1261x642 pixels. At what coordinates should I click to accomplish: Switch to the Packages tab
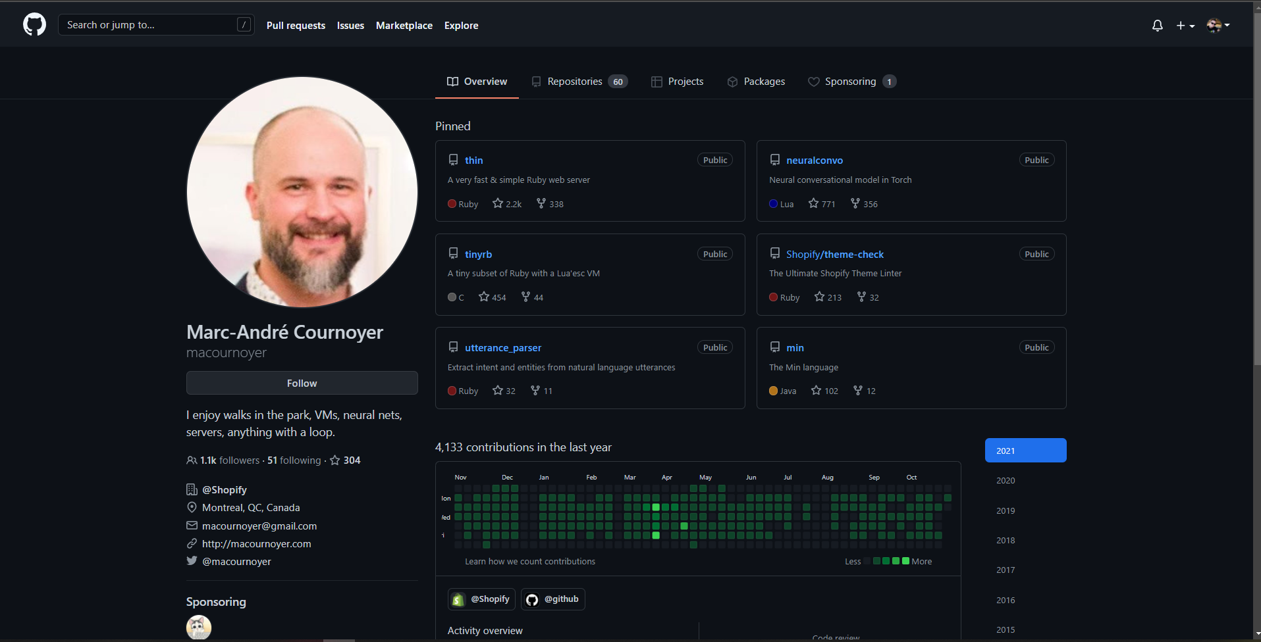[756, 82]
